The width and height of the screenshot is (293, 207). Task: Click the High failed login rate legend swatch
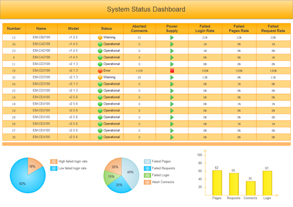(54, 161)
